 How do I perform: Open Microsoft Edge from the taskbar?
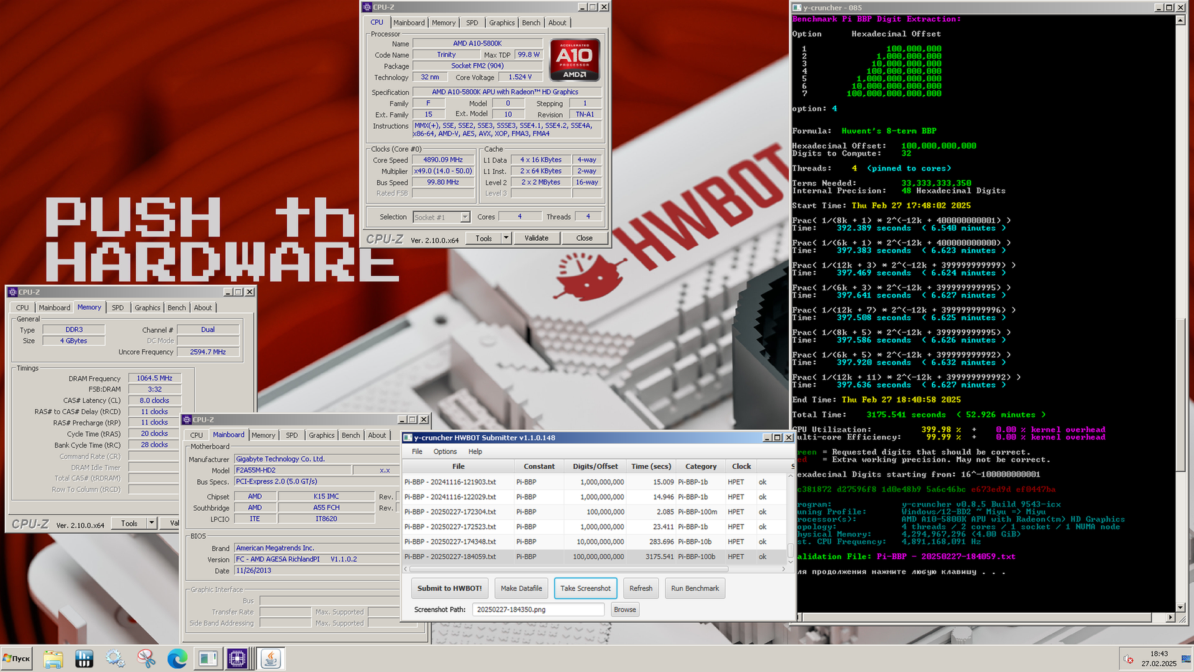point(177,658)
